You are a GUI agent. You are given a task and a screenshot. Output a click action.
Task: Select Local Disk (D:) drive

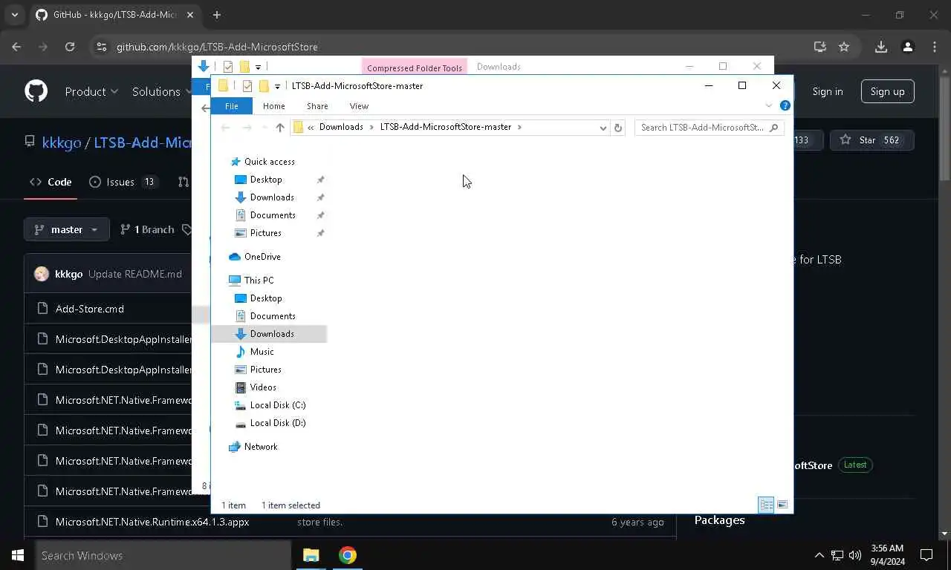(278, 423)
